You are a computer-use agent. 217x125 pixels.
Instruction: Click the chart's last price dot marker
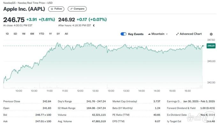(x=203, y=46)
